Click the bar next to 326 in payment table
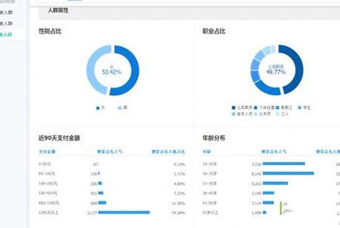 (x=100, y=183)
